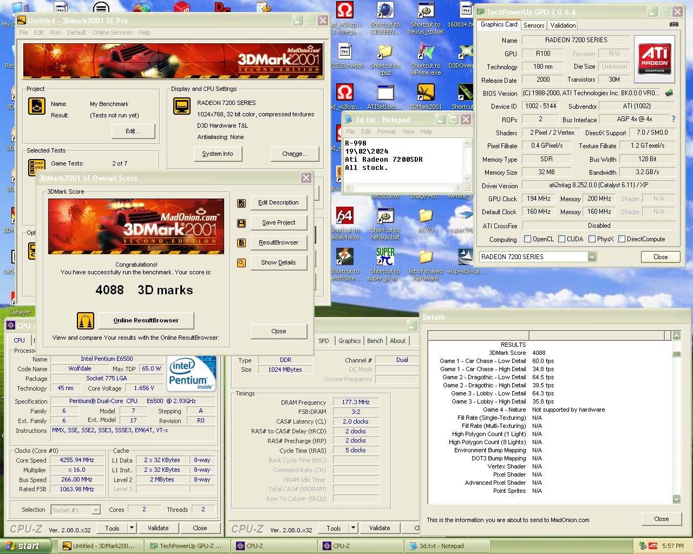Select the GPU-Z Graphics Card tab
Screen dimensions: 693x554
coord(499,24)
